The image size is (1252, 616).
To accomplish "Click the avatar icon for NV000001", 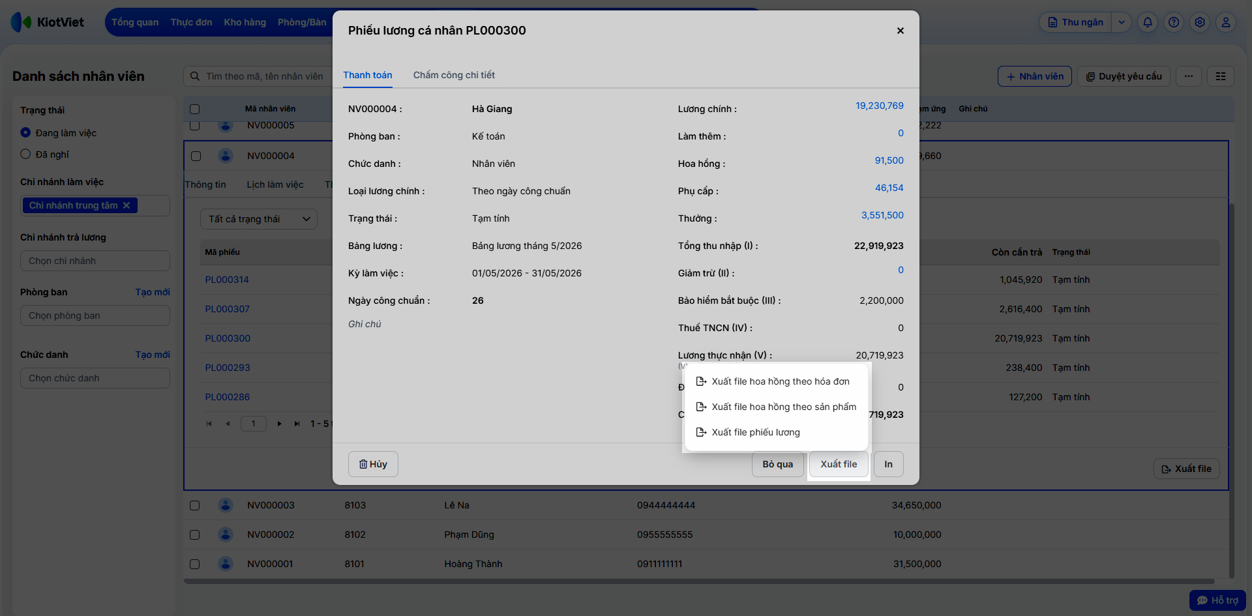I will tap(226, 564).
